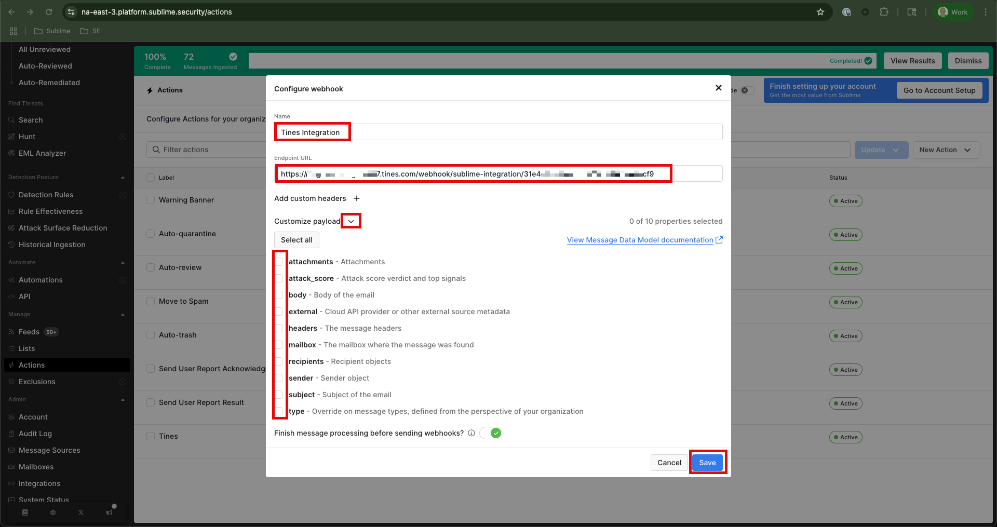
Task: Open EML Analyzer in the sidebar
Action: tap(42, 153)
